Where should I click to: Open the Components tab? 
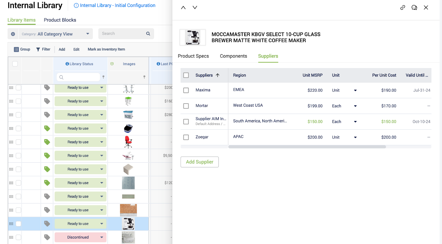tap(233, 56)
